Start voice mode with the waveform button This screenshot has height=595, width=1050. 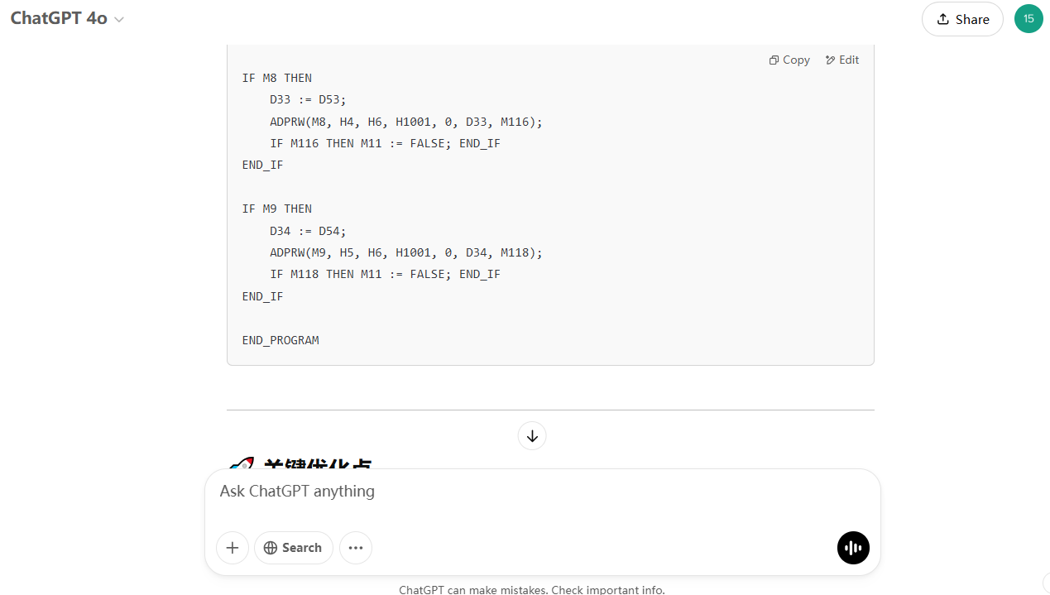853,548
